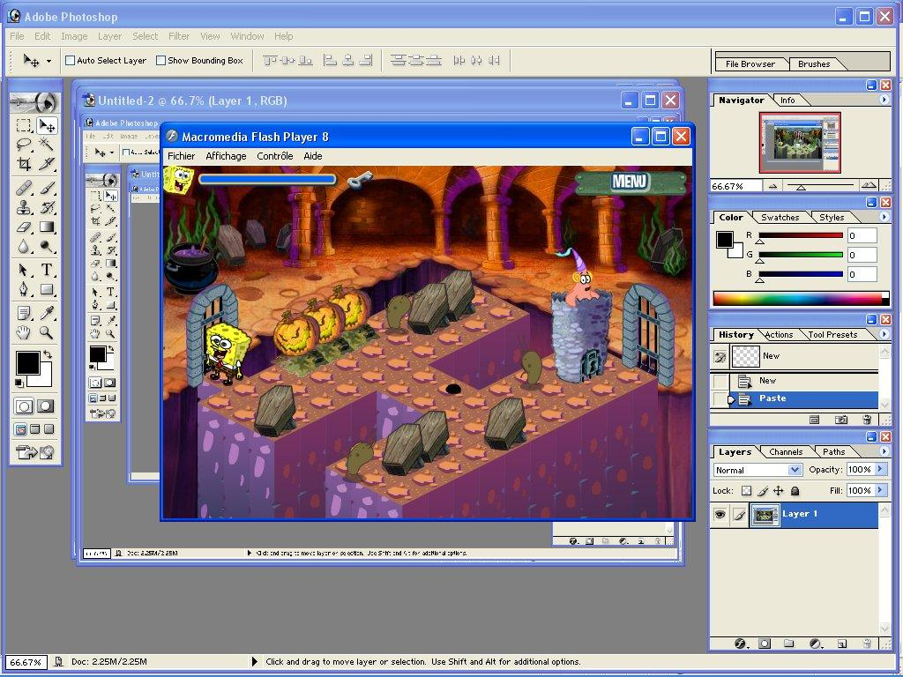
Task: Select the Notes tool
Action: point(24,313)
